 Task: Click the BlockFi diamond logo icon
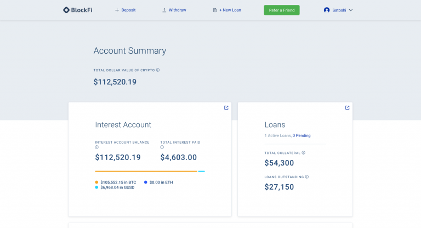(66, 10)
